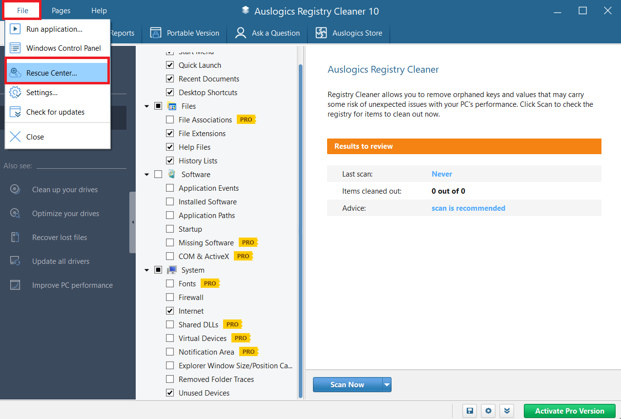This screenshot has height=419, width=621.
Task: Collapse the Software tree category
Action: pos(147,175)
